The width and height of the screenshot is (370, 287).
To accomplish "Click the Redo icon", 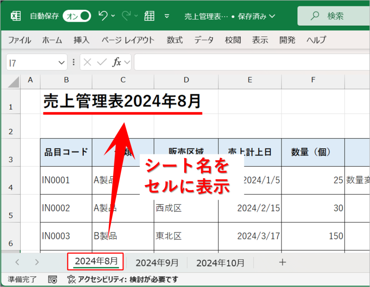I will [x=126, y=16].
